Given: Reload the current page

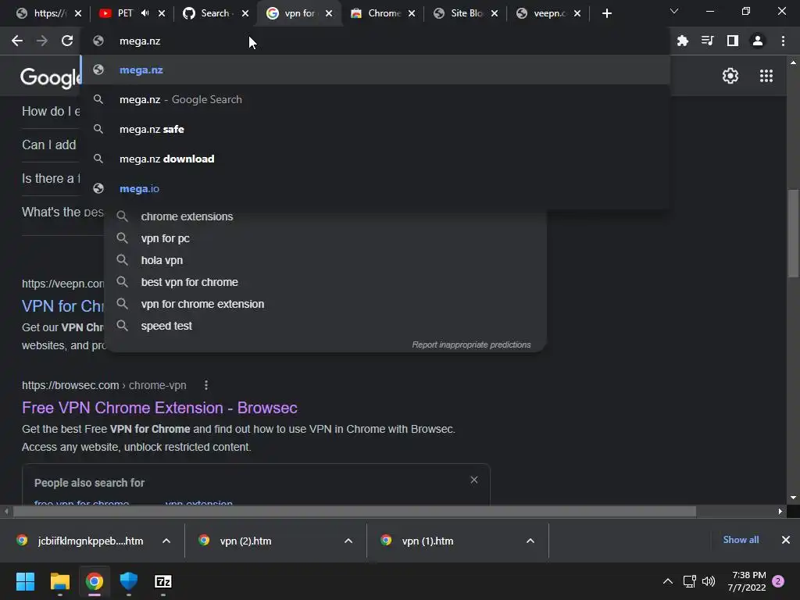Looking at the screenshot, I should (x=67, y=41).
